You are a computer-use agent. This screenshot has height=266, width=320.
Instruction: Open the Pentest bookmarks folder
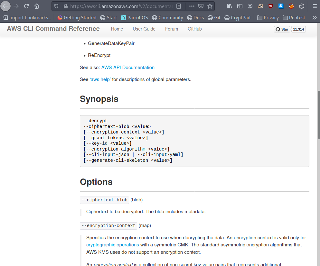coord(294,18)
